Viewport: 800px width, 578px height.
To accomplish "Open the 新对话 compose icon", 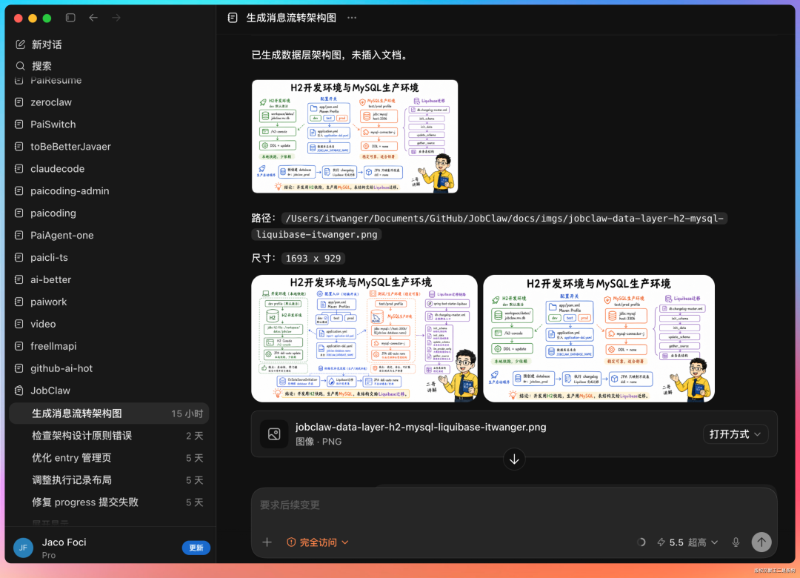I will [x=21, y=44].
